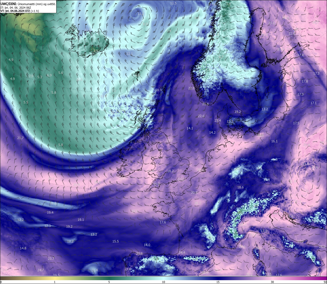
Task: Click the 12.3 value over the Atlantic
Action: [48, 226]
